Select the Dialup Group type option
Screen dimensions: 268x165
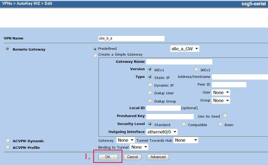(150, 101)
